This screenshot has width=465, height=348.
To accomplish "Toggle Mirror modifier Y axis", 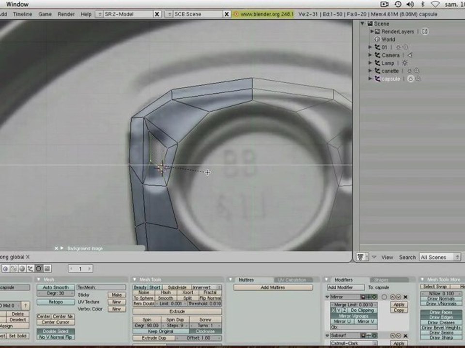I will pyautogui.click(x=339, y=310).
